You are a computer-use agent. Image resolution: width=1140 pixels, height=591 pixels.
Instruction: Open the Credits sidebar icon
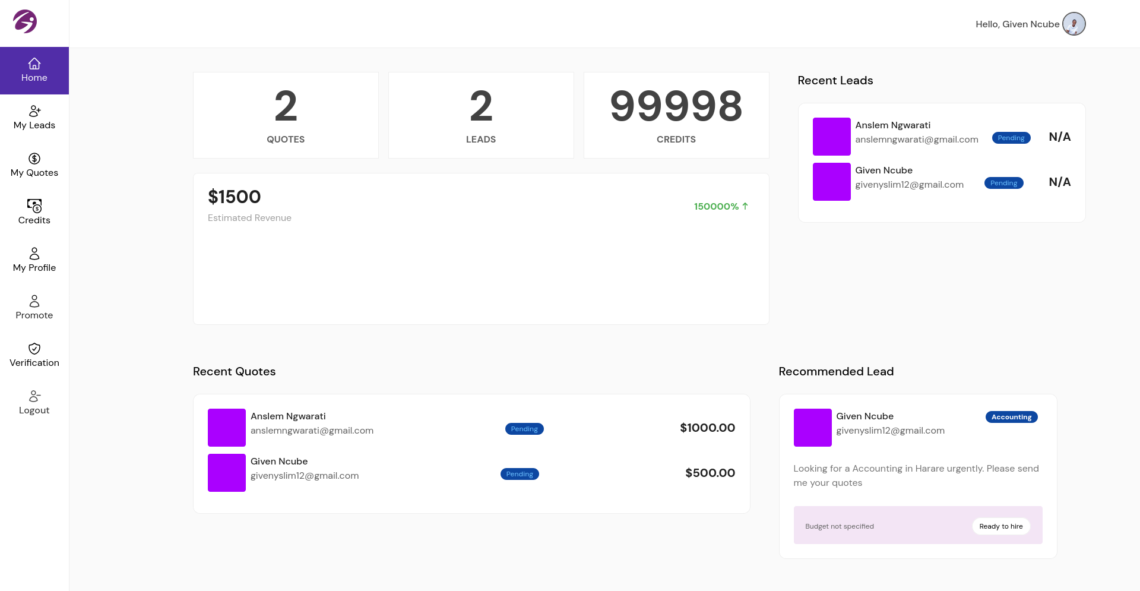[x=34, y=206]
